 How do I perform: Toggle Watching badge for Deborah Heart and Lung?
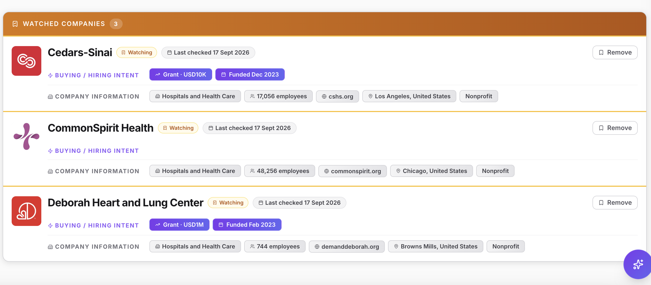228,203
